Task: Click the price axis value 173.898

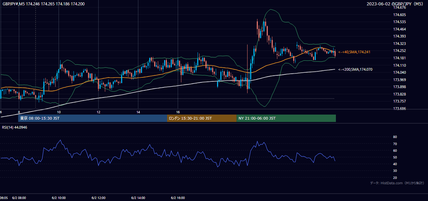Action: (400, 87)
